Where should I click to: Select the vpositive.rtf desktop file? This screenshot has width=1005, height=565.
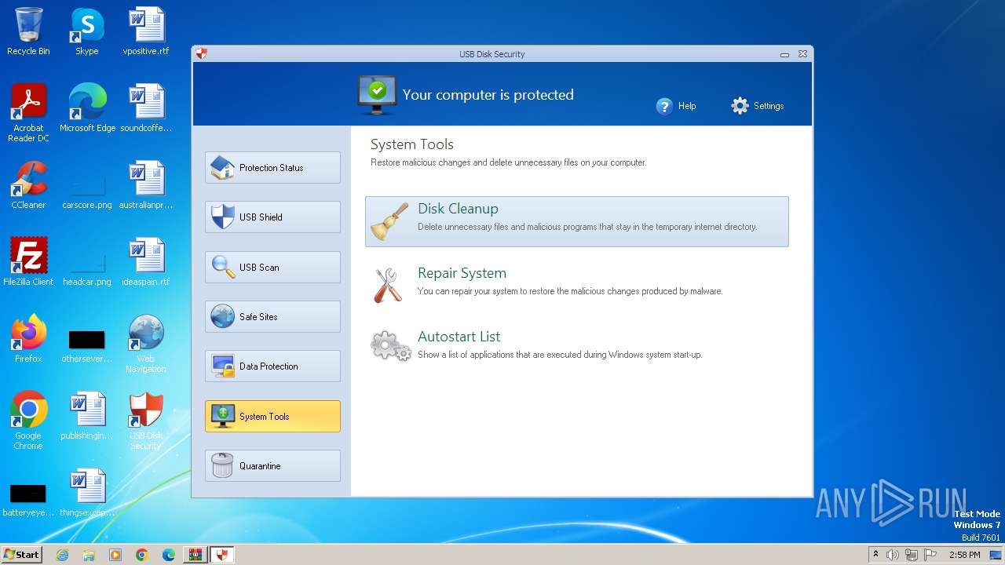tap(146, 31)
